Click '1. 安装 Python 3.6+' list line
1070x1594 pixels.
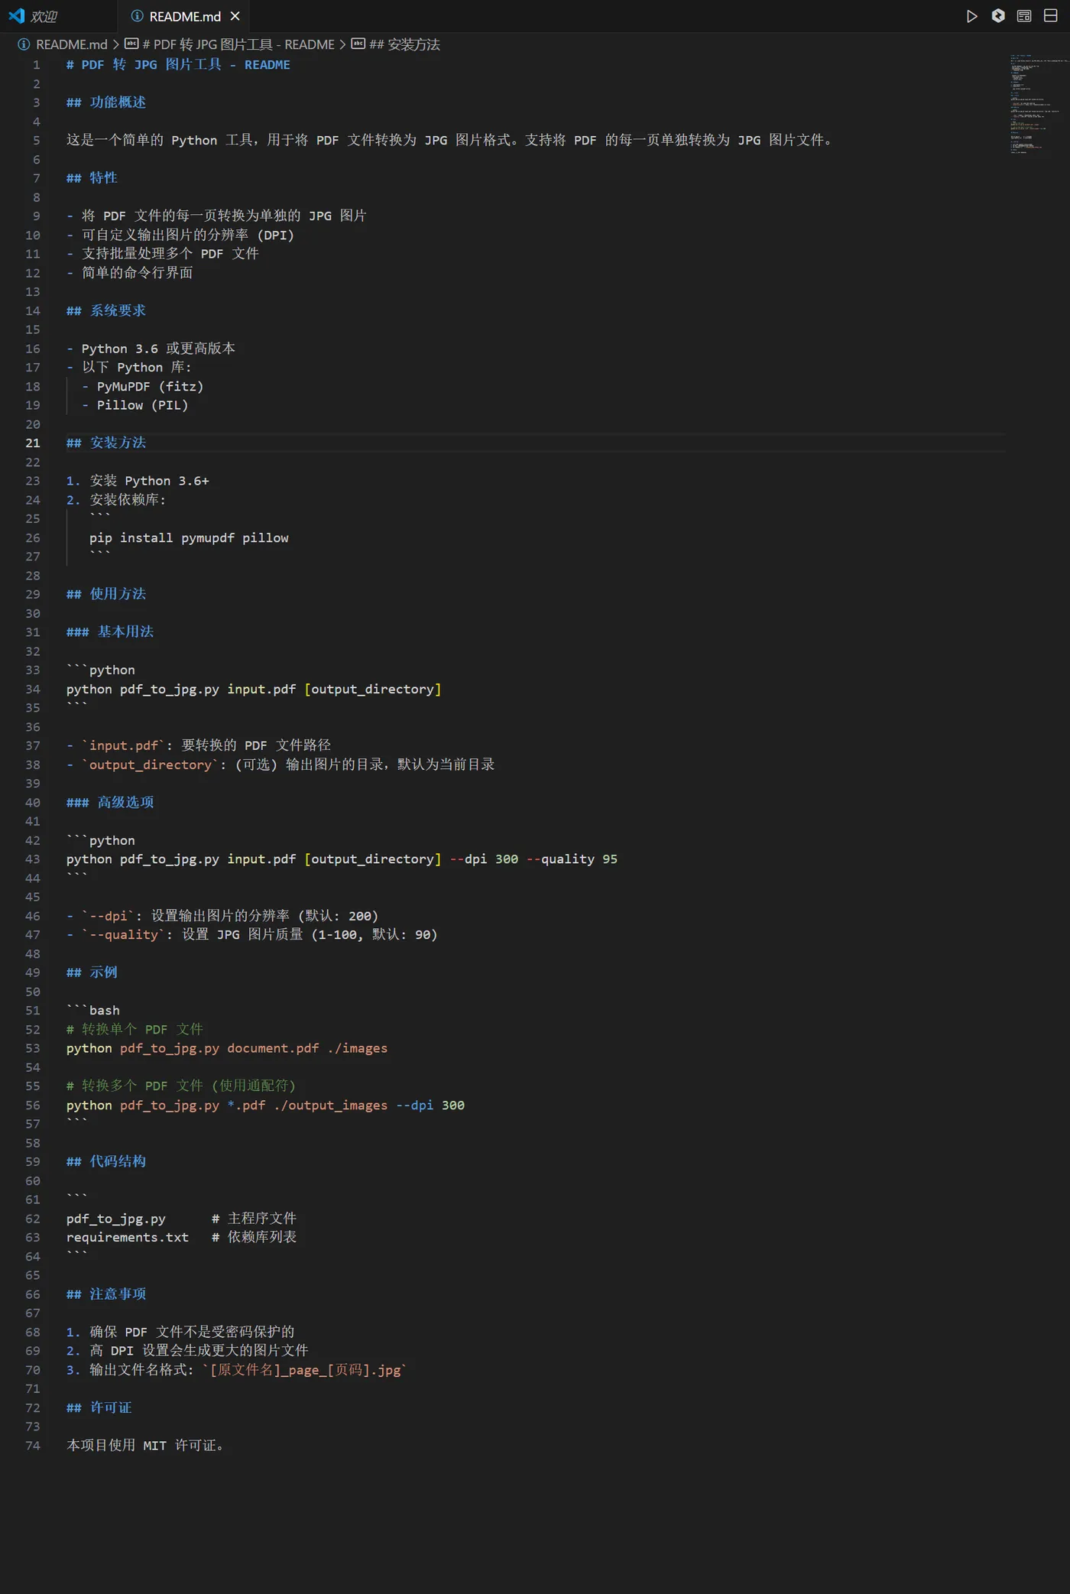(x=138, y=481)
